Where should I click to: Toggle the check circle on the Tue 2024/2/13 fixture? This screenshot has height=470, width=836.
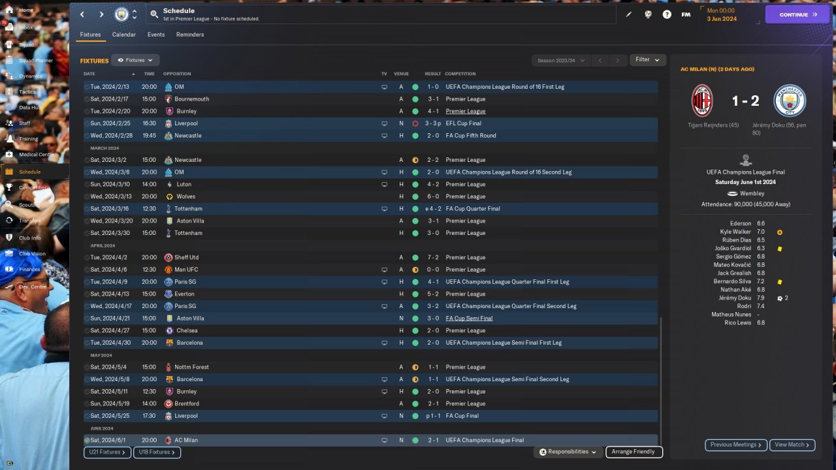87,87
